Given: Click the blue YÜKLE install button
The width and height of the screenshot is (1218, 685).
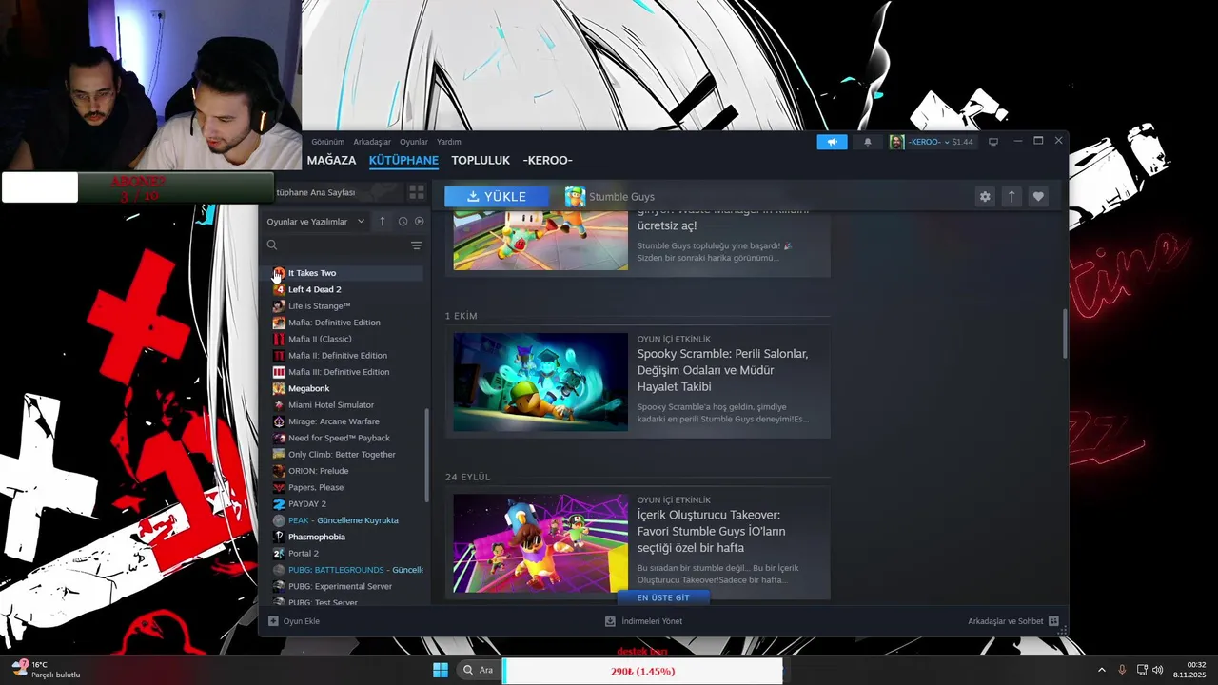Looking at the screenshot, I should 496,197.
